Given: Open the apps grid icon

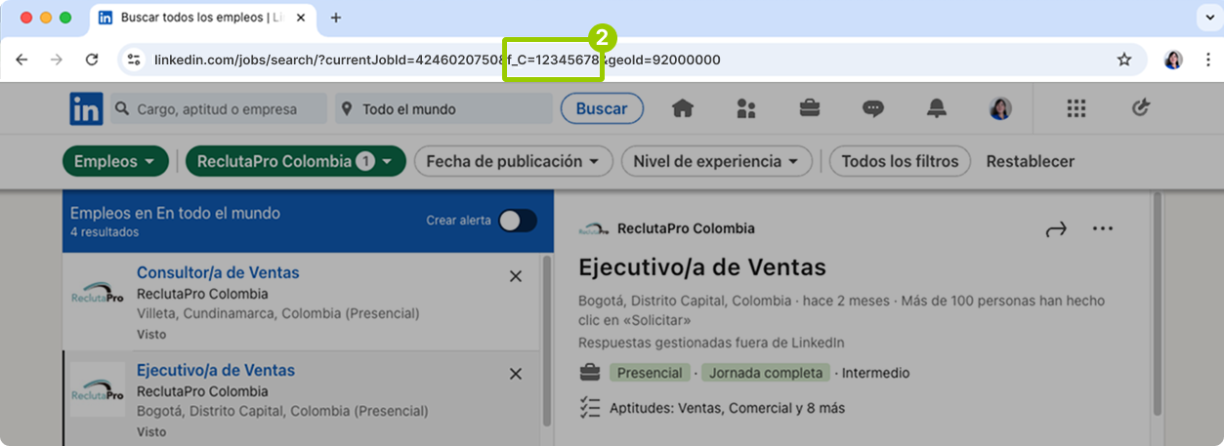Looking at the screenshot, I should point(1076,108).
